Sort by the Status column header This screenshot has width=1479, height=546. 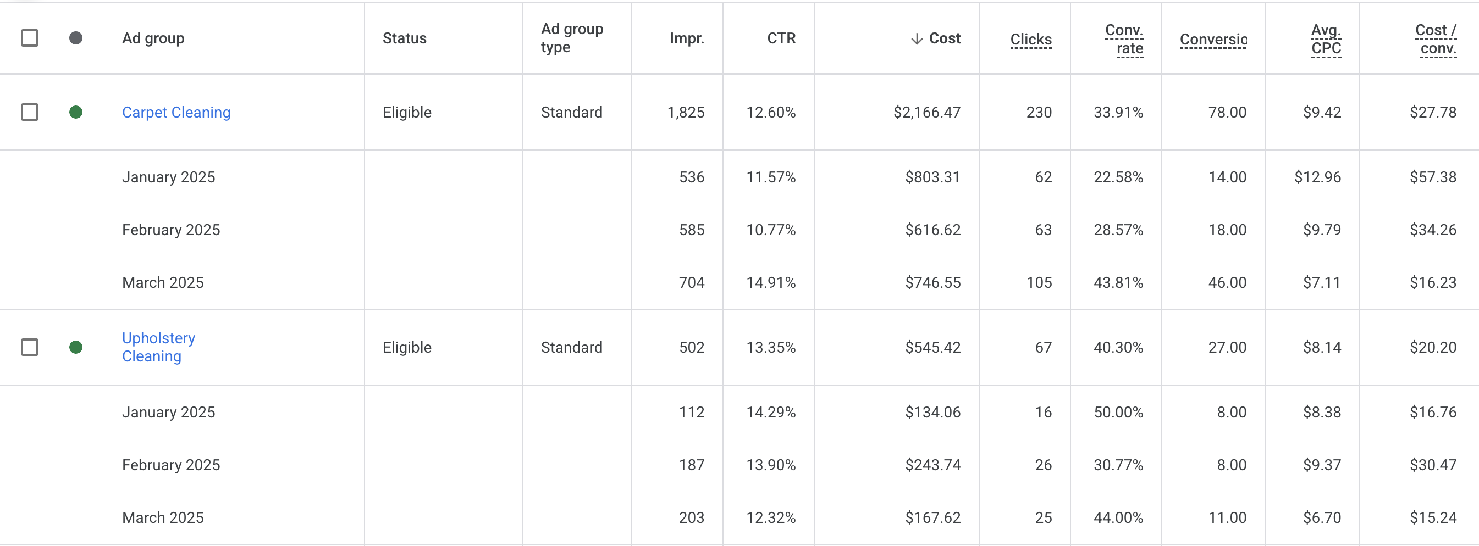pos(404,38)
